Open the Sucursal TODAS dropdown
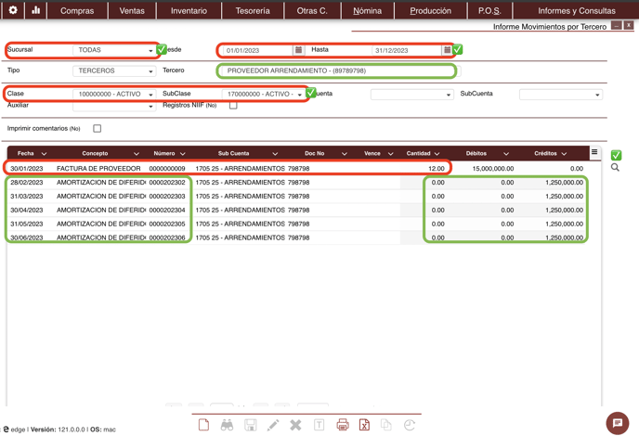This screenshot has height=436, width=639. coord(114,50)
